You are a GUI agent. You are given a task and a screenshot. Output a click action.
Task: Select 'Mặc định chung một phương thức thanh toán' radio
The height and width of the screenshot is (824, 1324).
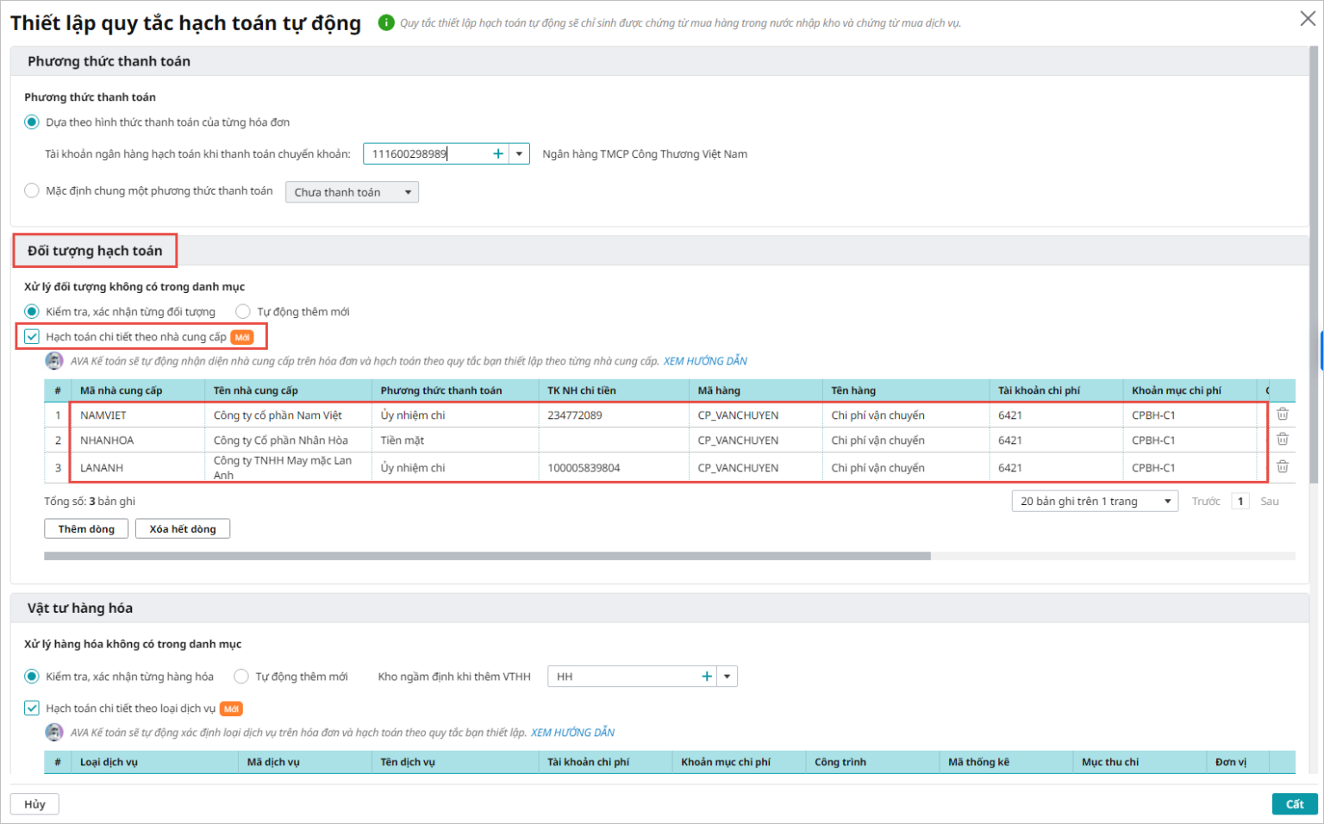tap(32, 190)
